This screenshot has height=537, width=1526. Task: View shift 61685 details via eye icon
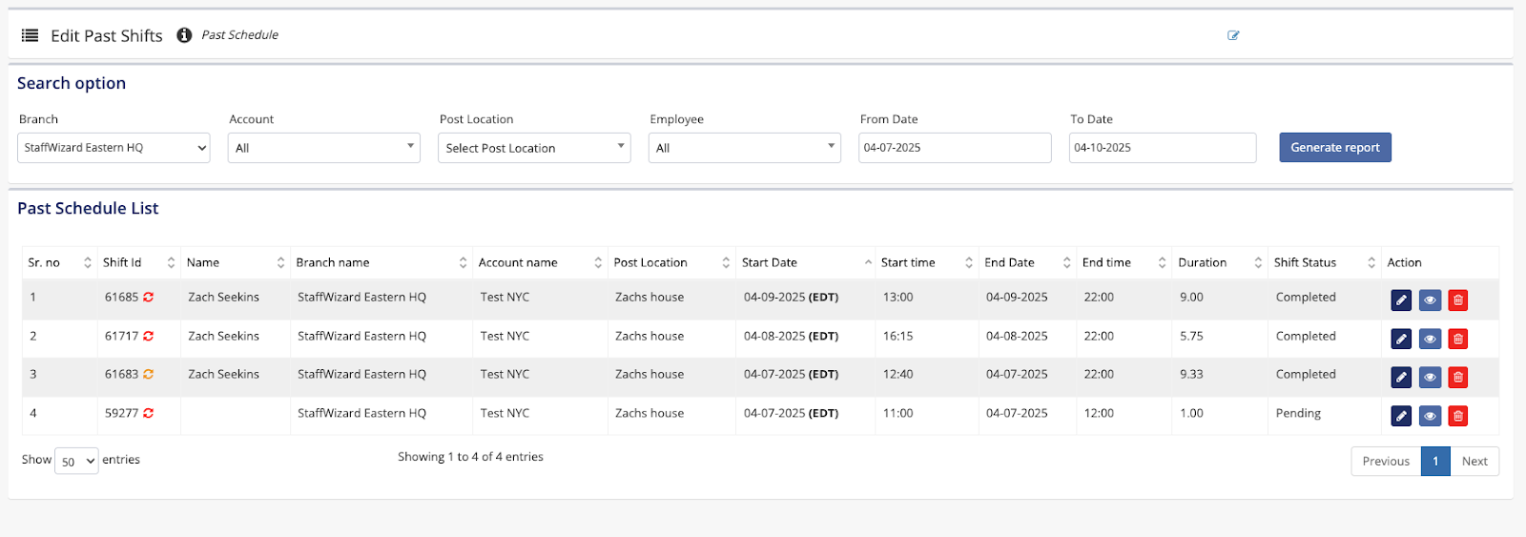[x=1430, y=300]
